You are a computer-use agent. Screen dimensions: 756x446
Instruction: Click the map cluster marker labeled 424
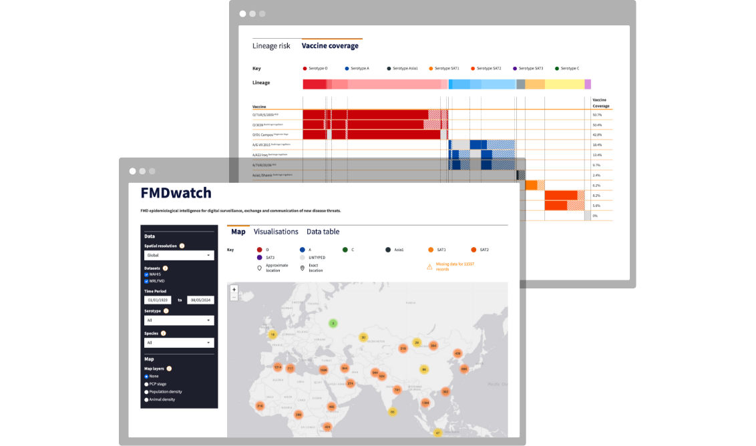click(x=327, y=427)
